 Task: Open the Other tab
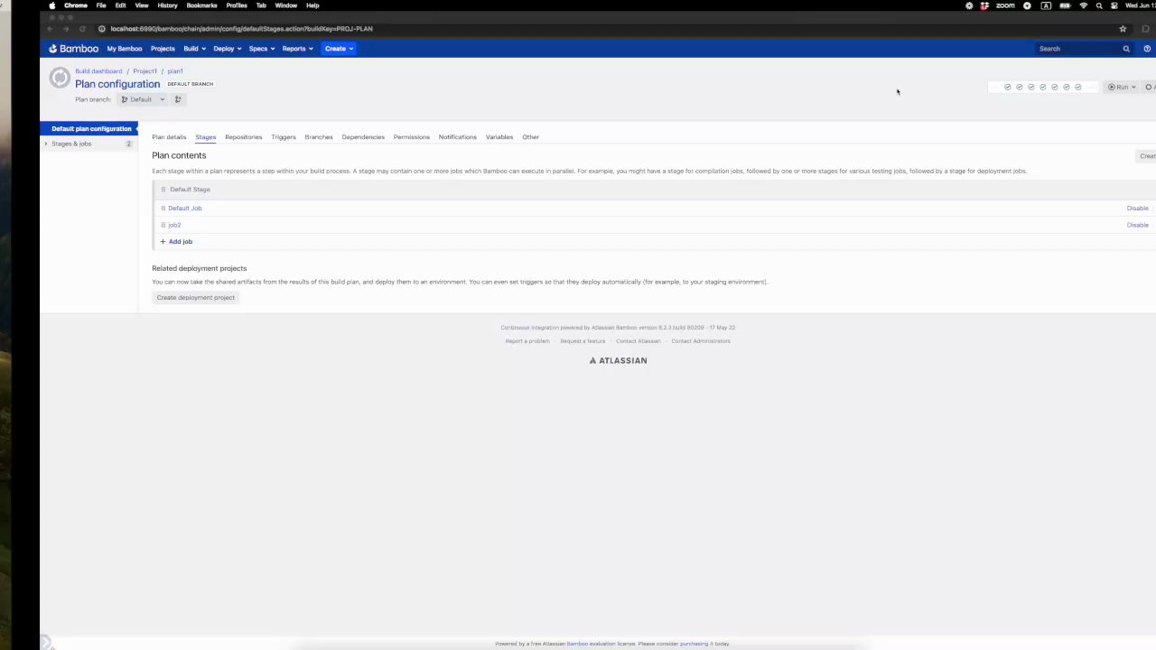(530, 137)
